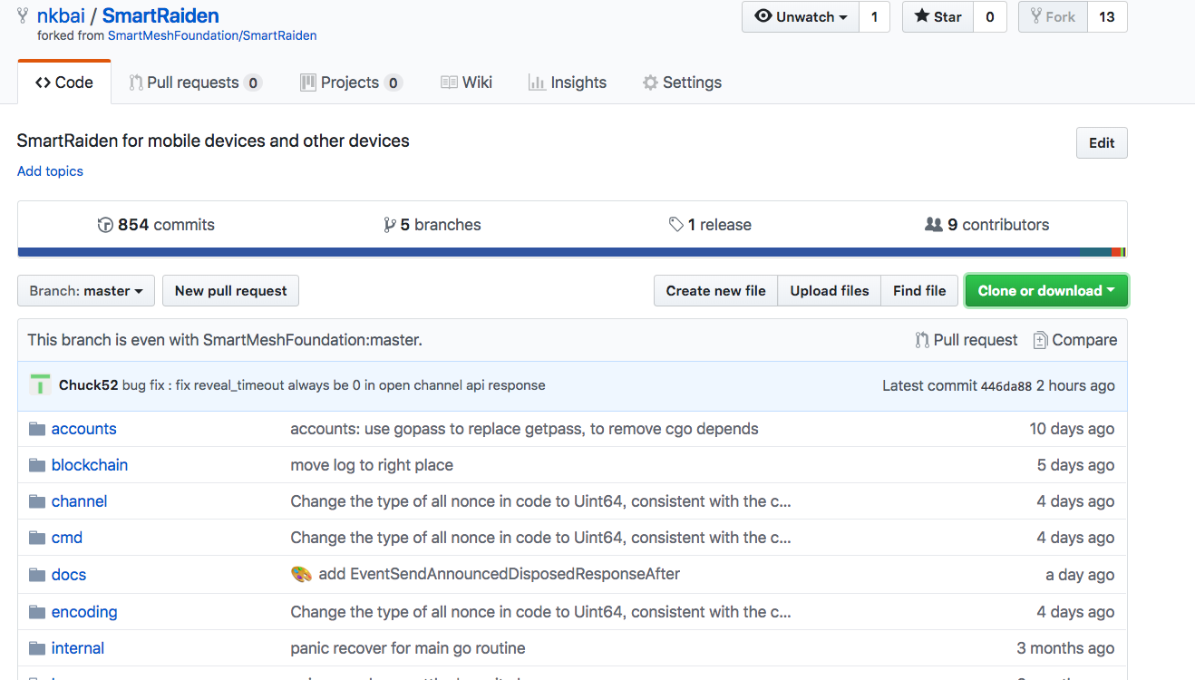Click the stargazers count 0
The height and width of the screenshot is (680, 1195).
(989, 16)
